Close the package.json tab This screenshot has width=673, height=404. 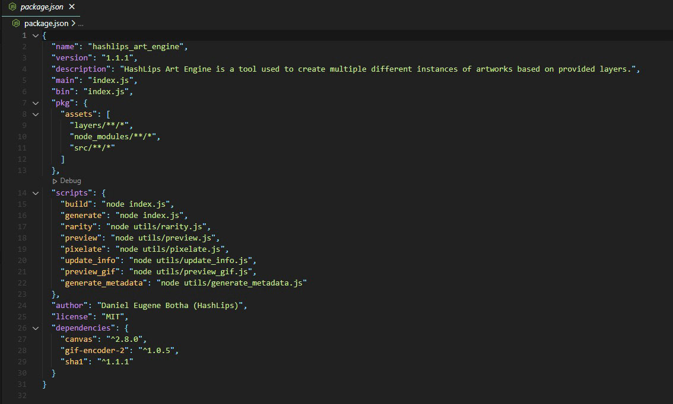(72, 7)
